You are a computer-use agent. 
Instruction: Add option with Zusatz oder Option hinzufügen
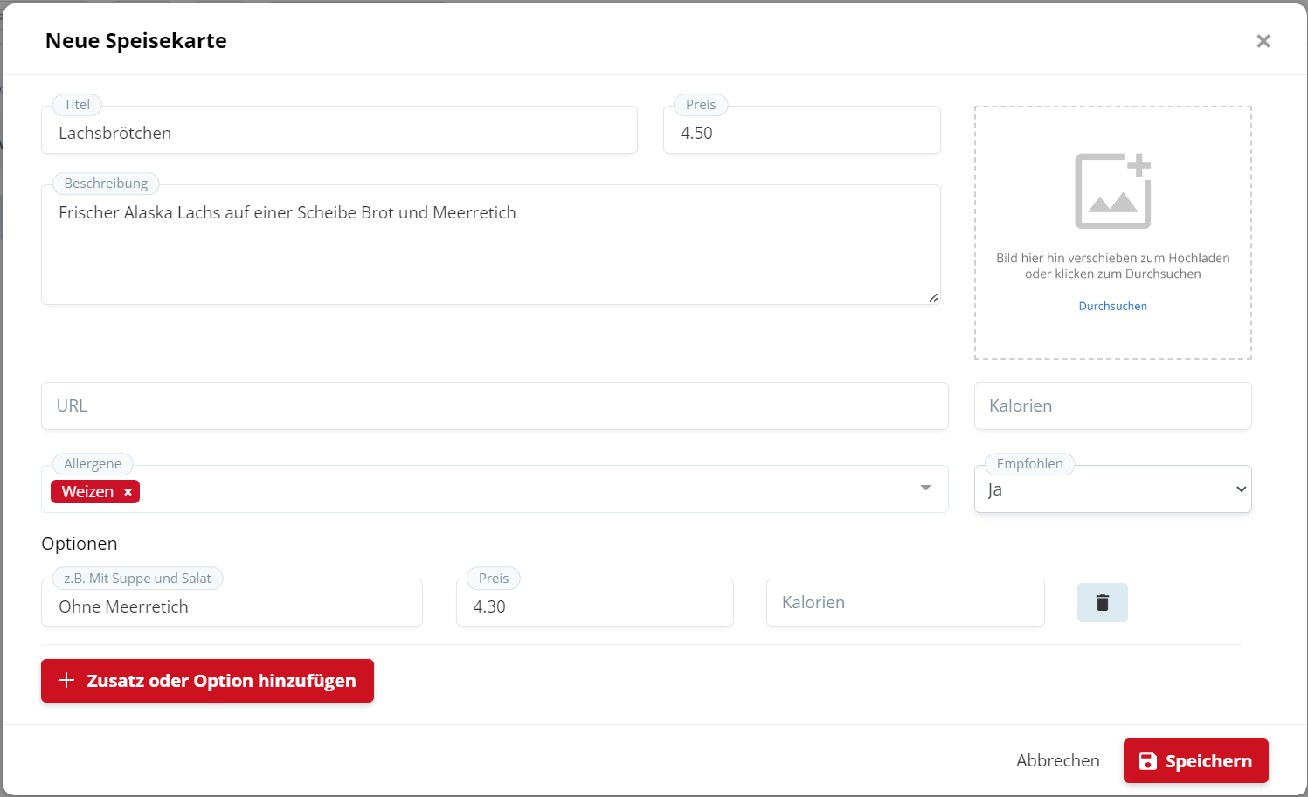click(x=207, y=681)
